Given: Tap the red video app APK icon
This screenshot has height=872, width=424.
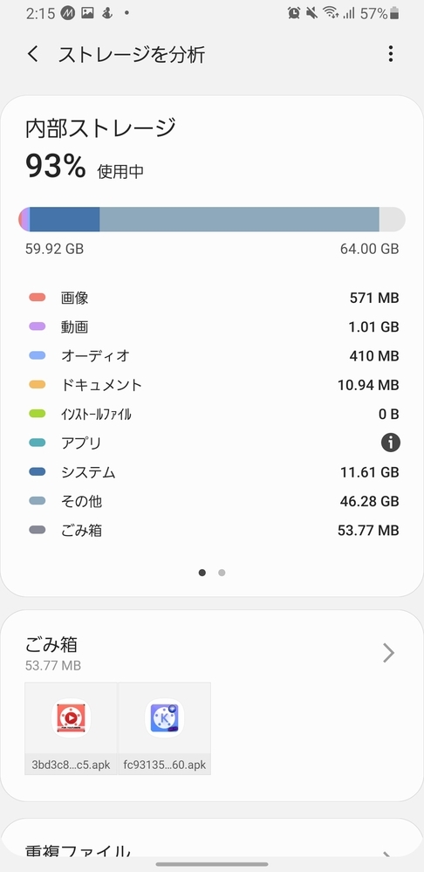Looking at the screenshot, I should click(72, 718).
